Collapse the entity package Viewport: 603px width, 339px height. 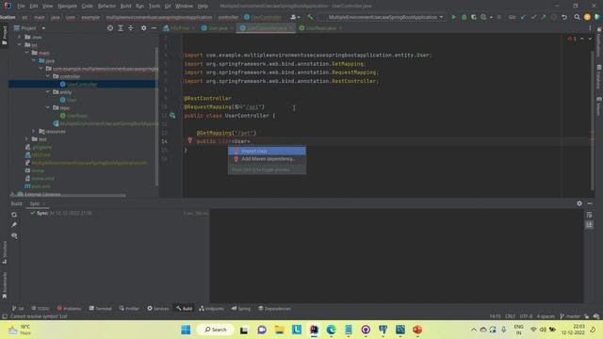48,92
